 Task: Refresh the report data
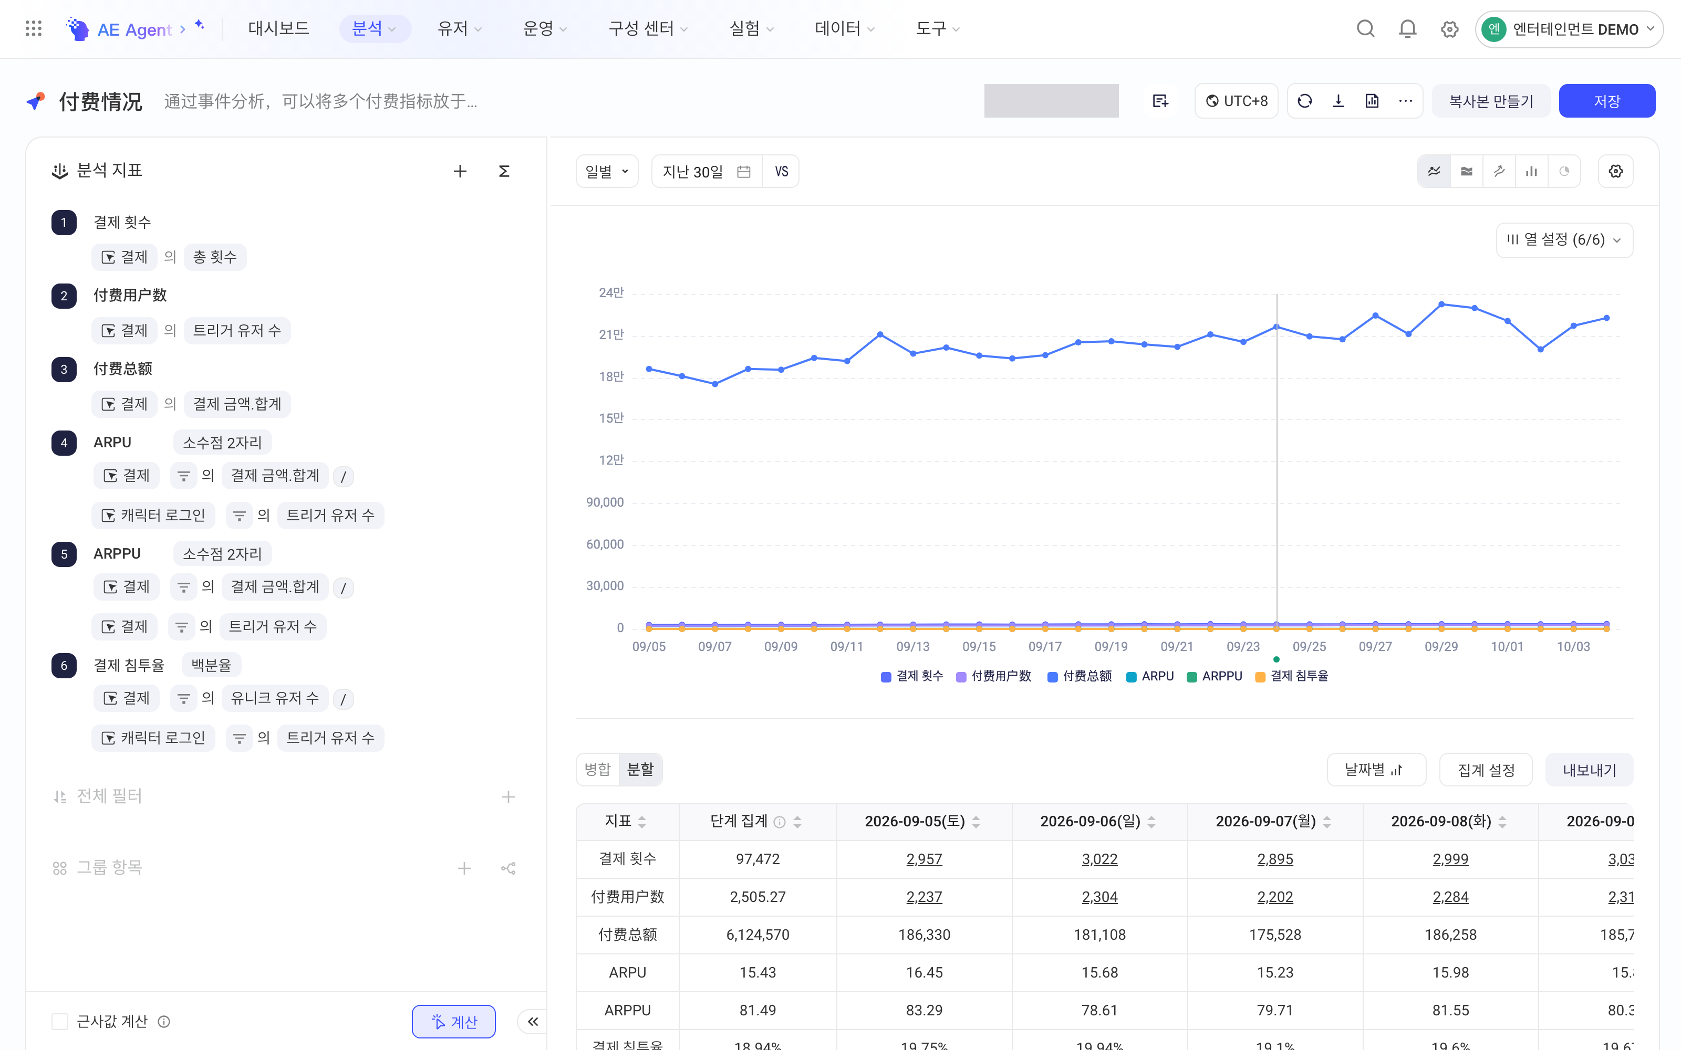pyautogui.click(x=1304, y=101)
